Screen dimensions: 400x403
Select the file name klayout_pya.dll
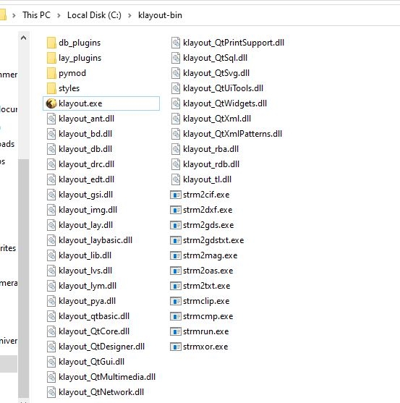(x=87, y=301)
